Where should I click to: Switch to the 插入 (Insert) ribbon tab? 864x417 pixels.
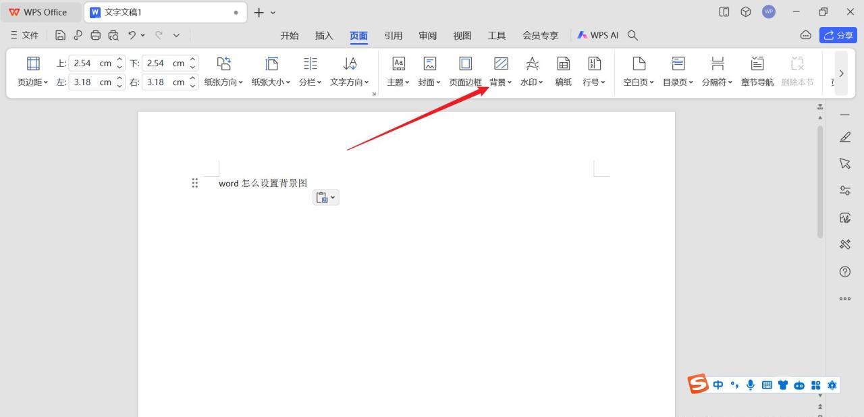pyautogui.click(x=323, y=35)
